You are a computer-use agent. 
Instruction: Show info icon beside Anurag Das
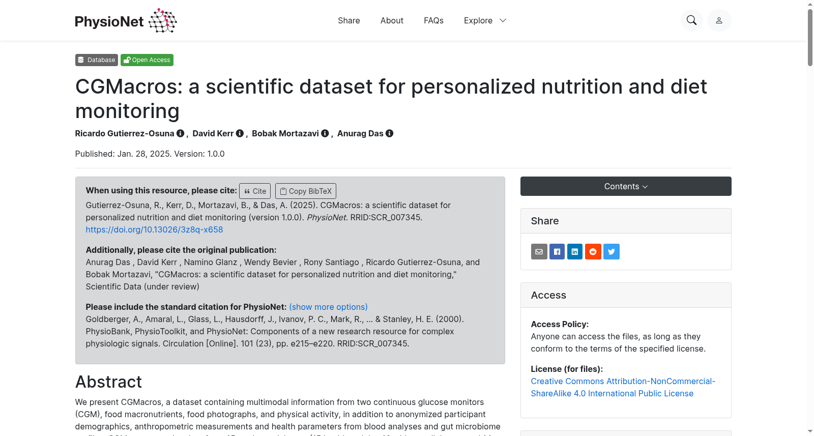[390, 133]
